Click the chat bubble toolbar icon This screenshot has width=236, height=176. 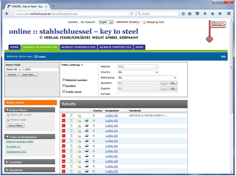[220, 14]
